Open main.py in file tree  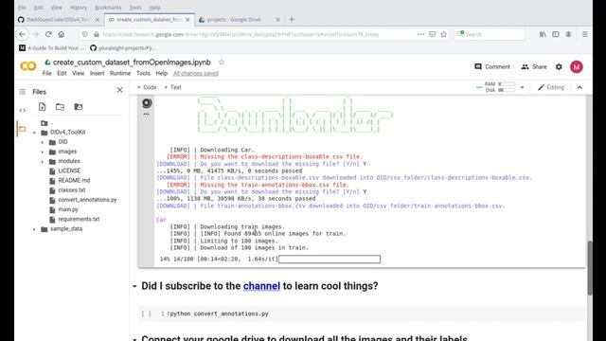68,209
